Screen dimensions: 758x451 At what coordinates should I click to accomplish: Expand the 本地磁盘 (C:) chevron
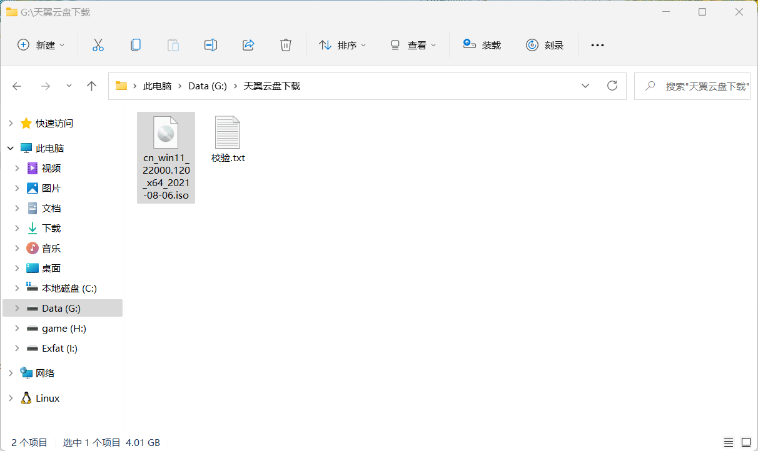click(x=18, y=289)
